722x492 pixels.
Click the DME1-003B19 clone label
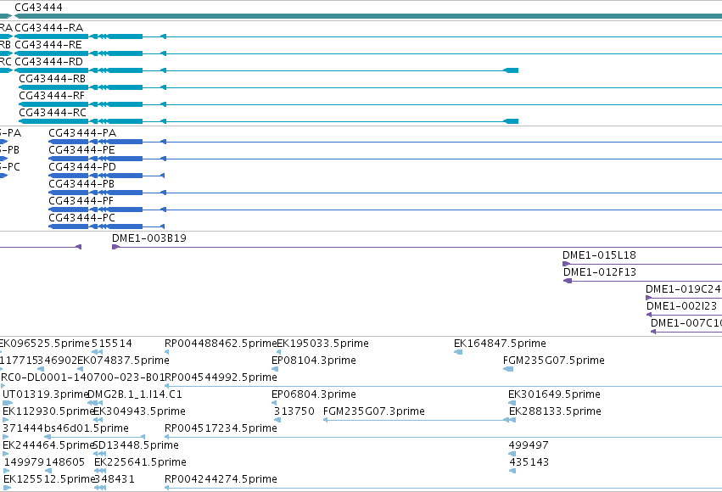click(x=149, y=238)
